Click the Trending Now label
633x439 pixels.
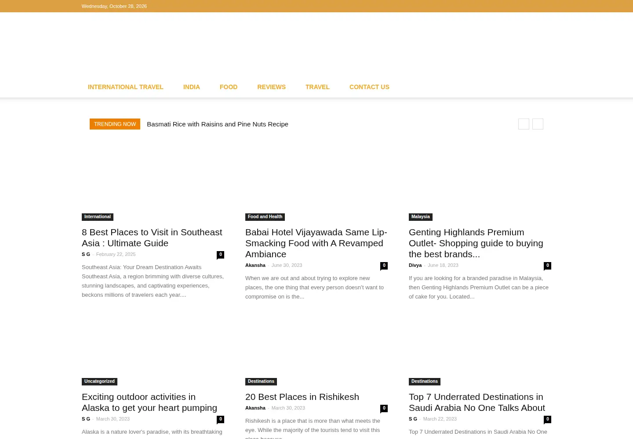(x=115, y=124)
